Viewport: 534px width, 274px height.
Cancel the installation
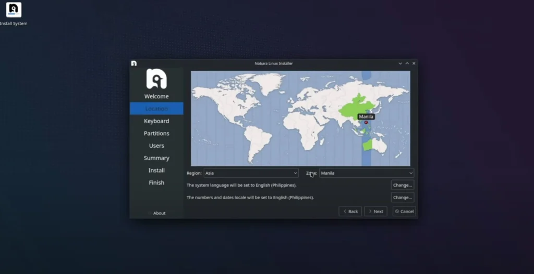coord(404,212)
